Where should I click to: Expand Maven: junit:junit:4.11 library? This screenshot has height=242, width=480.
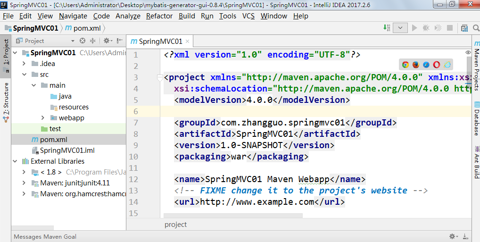[x=24, y=183]
